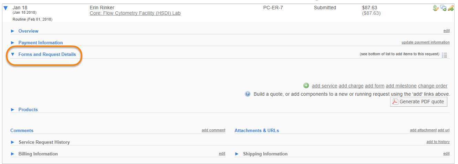Screen dimensions: 458x164
Task: Expand the Shipping Information section
Action: pyautogui.click(x=237, y=154)
